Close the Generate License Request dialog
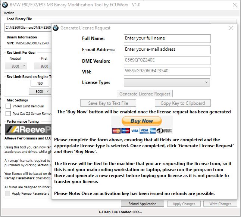The height and width of the screenshot is (217, 241). coord(231,28)
